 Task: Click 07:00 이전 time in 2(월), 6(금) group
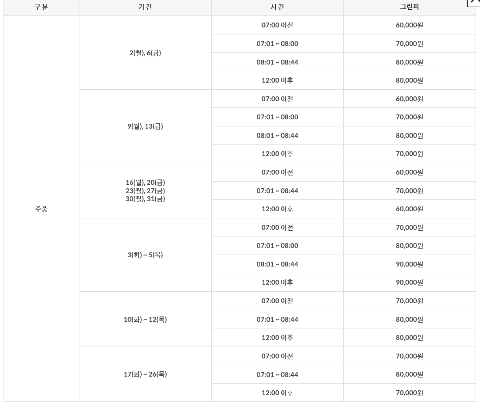(x=277, y=25)
